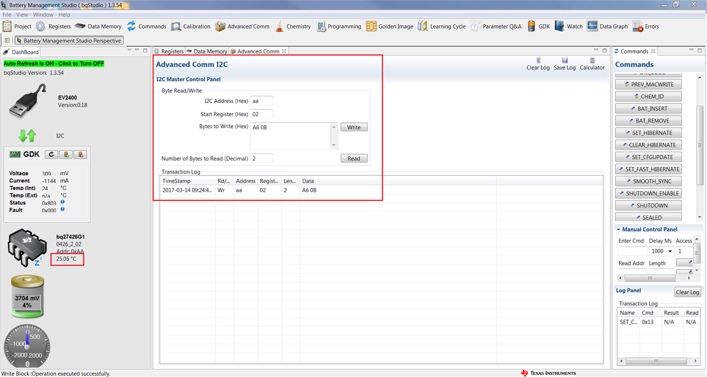Click the SMOOTH_SYNC command button
The width and height of the screenshot is (707, 377).
[648, 181]
